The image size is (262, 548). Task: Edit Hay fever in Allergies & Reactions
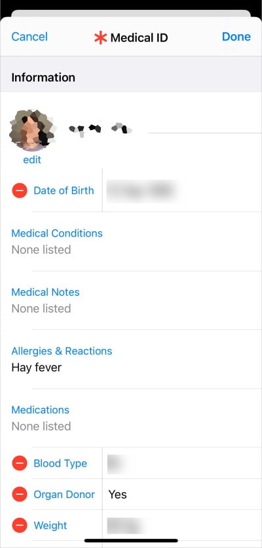point(37,368)
